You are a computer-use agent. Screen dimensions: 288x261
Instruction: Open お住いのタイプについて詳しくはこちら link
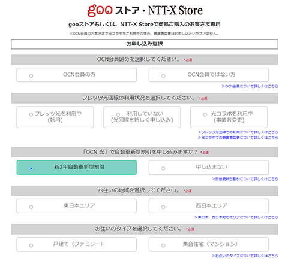245,256
